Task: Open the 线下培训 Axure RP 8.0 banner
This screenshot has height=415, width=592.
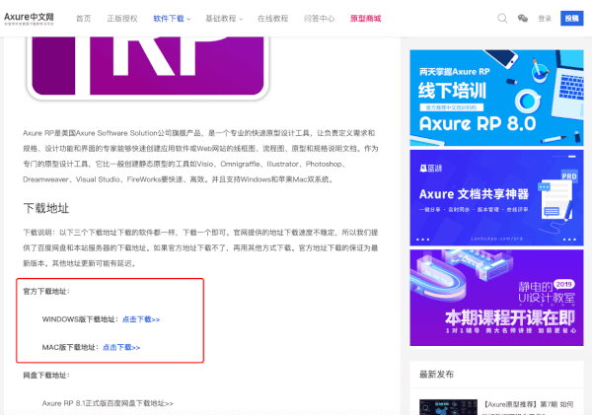Action: click(x=496, y=98)
